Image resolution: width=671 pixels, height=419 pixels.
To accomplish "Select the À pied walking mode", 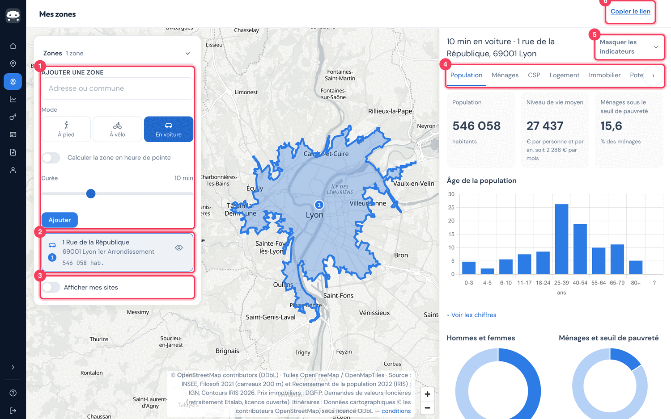I will [66, 129].
